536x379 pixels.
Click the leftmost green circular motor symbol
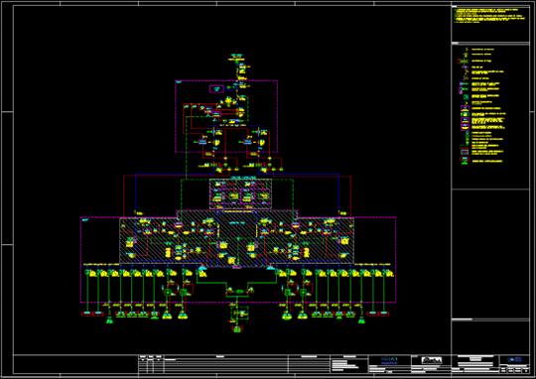coord(168,292)
